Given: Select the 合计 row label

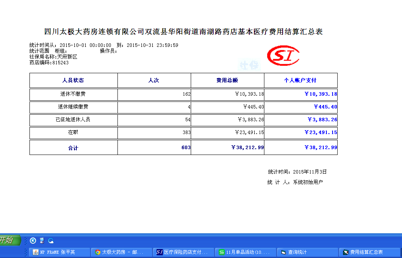Looking at the screenshot, I should (x=73, y=148).
